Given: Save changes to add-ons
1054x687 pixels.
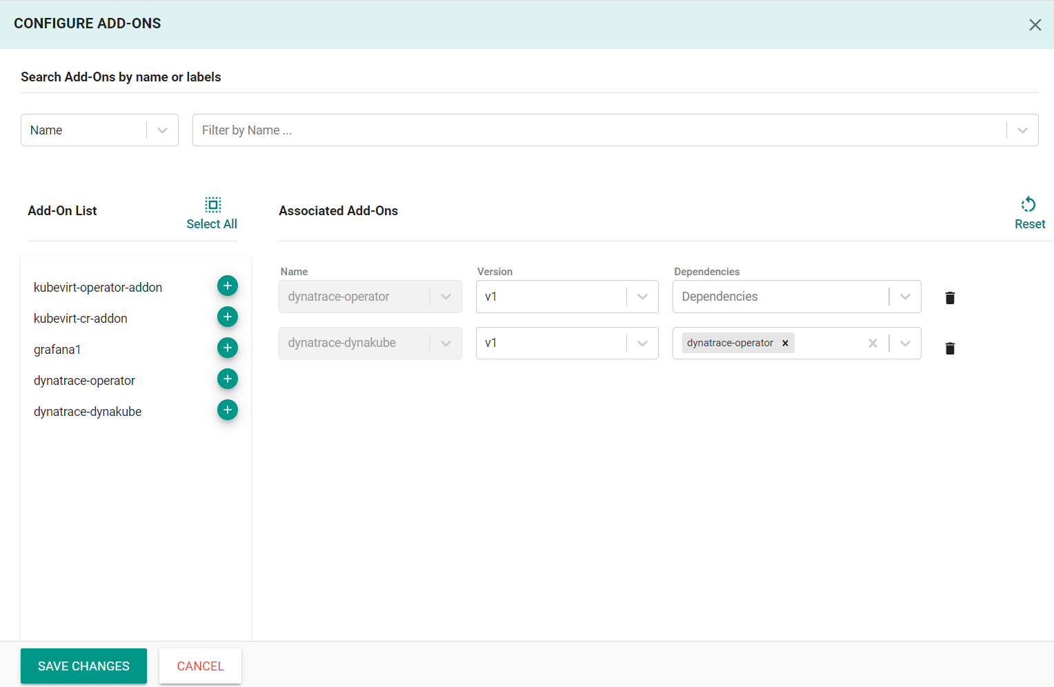Looking at the screenshot, I should point(83,666).
